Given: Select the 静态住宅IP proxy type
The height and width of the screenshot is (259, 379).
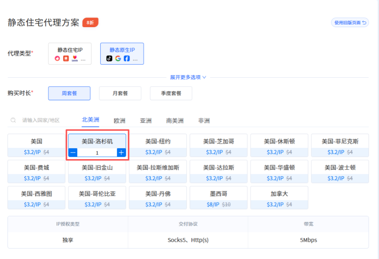Looking at the screenshot, I should 70,54.
